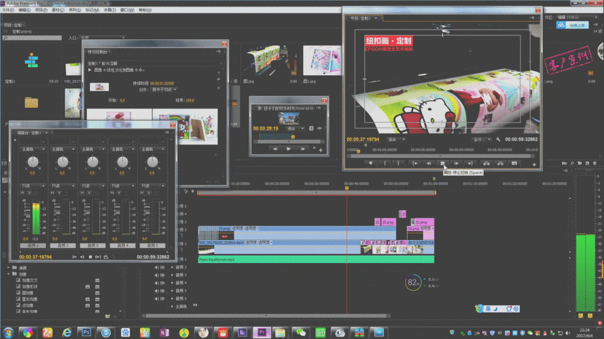Play the clip in the Source monitor

pyautogui.click(x=289, y=148)
